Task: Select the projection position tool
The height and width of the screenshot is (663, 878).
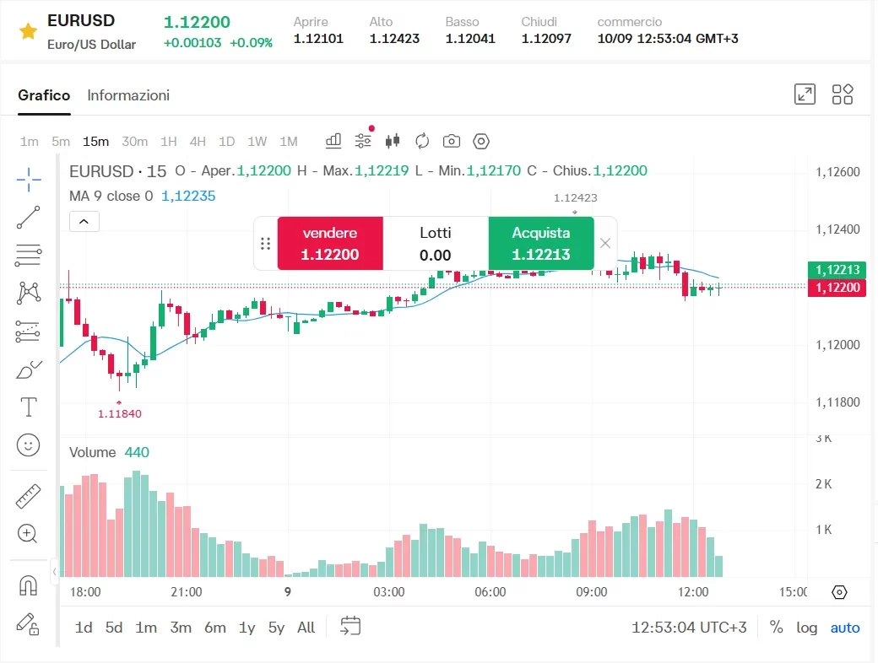Action: [x=28, y=331]
